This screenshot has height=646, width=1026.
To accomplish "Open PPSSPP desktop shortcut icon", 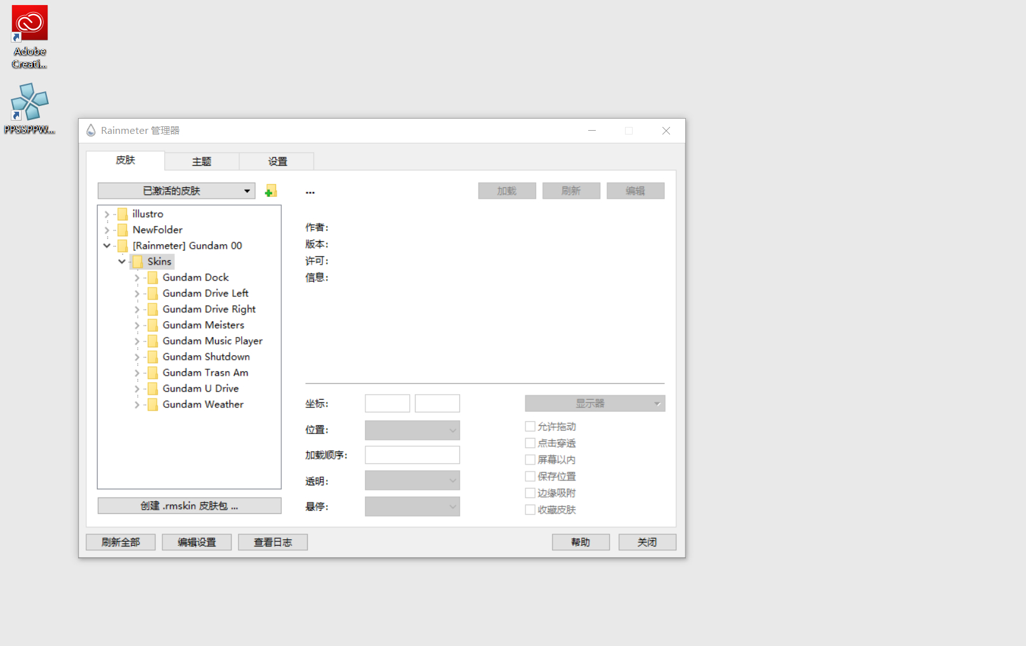I will (29, 109).
